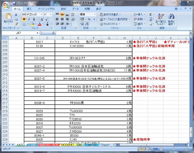
Task: Apply comma style
Action: (94, 19)
